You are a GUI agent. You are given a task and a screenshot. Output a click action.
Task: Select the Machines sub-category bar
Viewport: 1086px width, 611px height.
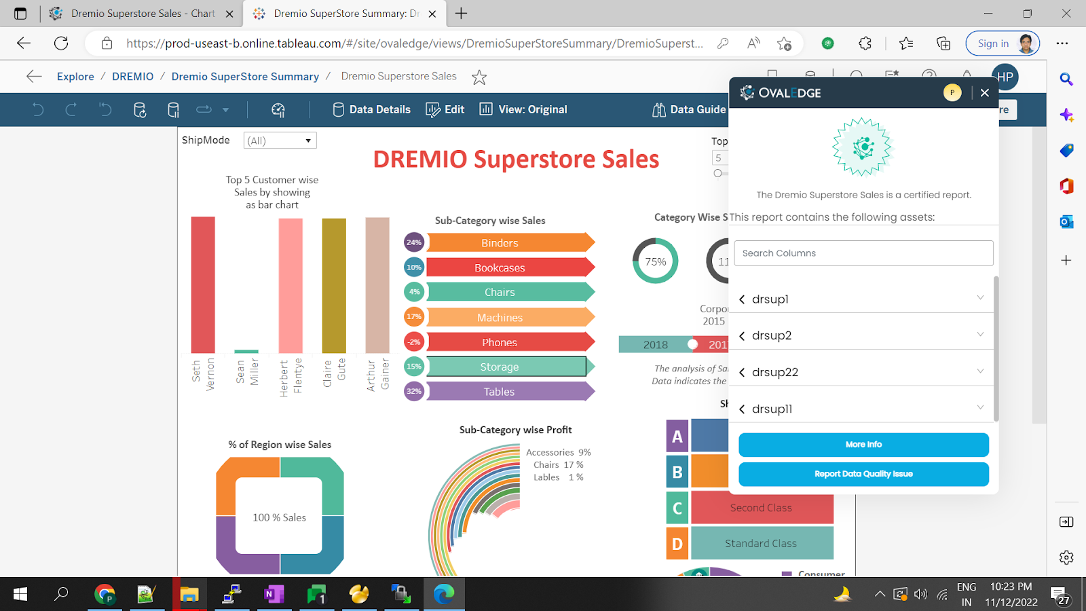510,317
